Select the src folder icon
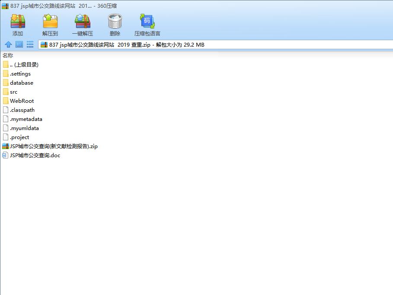Screen dimensions: 393x295 pos(6,92)
